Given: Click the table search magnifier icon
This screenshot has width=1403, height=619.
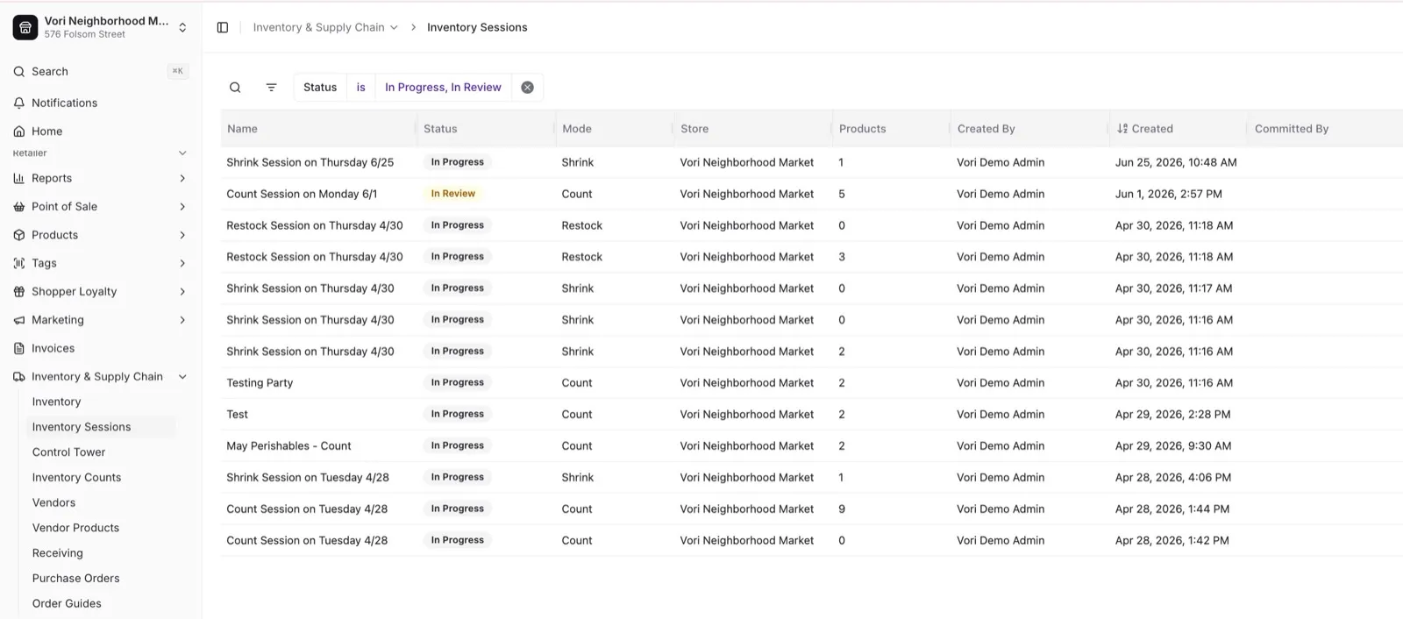Looking at the screenshot, I should pyautogui.click(x=235, y=87).
